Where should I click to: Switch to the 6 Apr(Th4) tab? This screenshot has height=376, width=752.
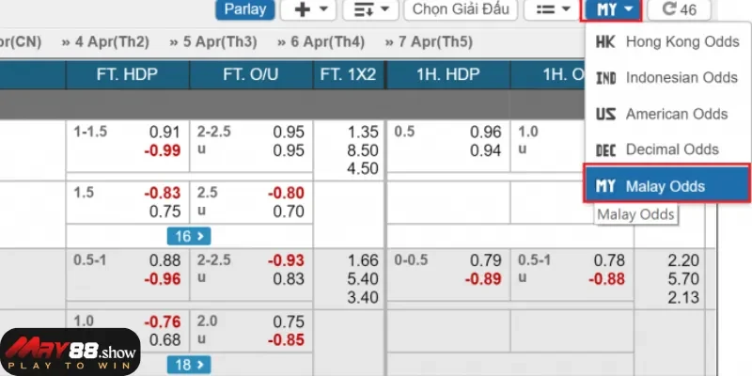(321, 42)
